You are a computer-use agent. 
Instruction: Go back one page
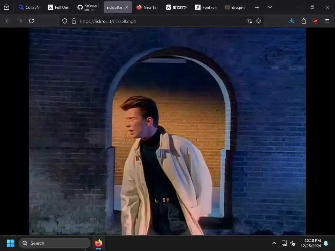[8, 21]
